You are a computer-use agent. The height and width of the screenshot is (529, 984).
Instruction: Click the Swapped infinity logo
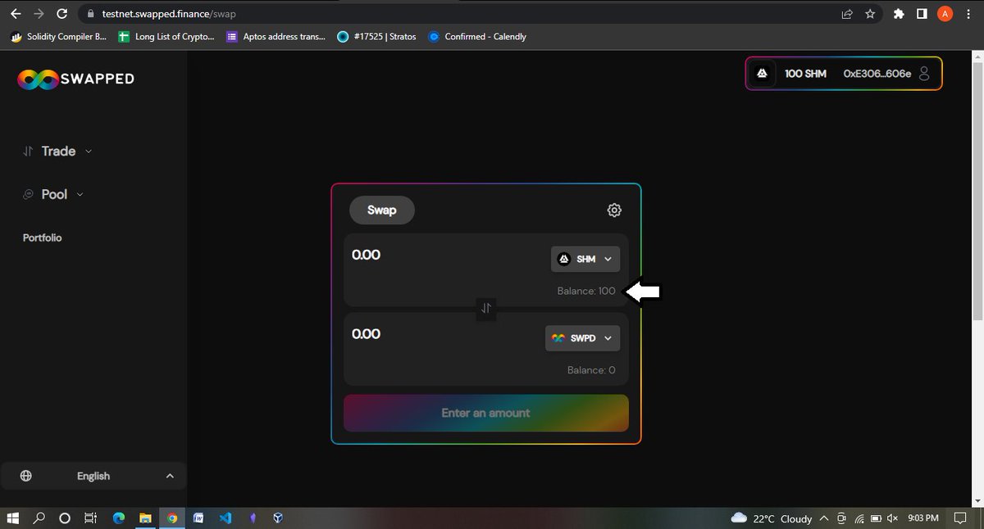(39, 79)
